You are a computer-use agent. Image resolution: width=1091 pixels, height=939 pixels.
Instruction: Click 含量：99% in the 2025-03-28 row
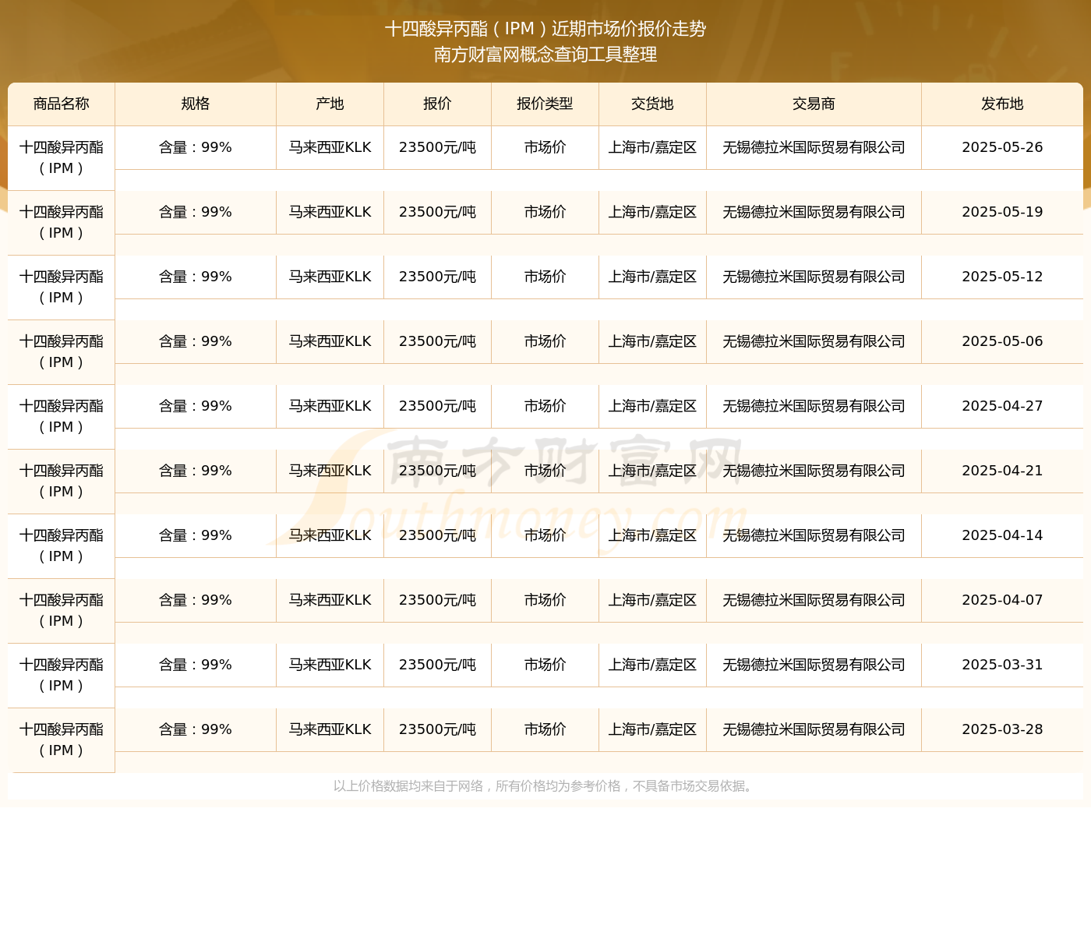pos(196,729)
